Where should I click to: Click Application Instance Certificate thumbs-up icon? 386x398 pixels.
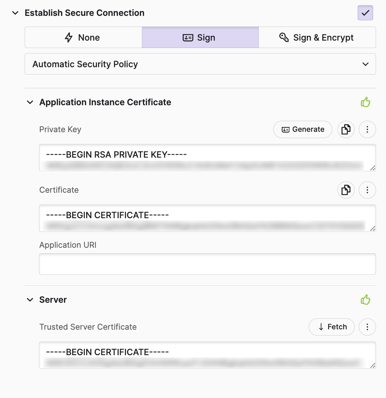[x=365, y=102]
